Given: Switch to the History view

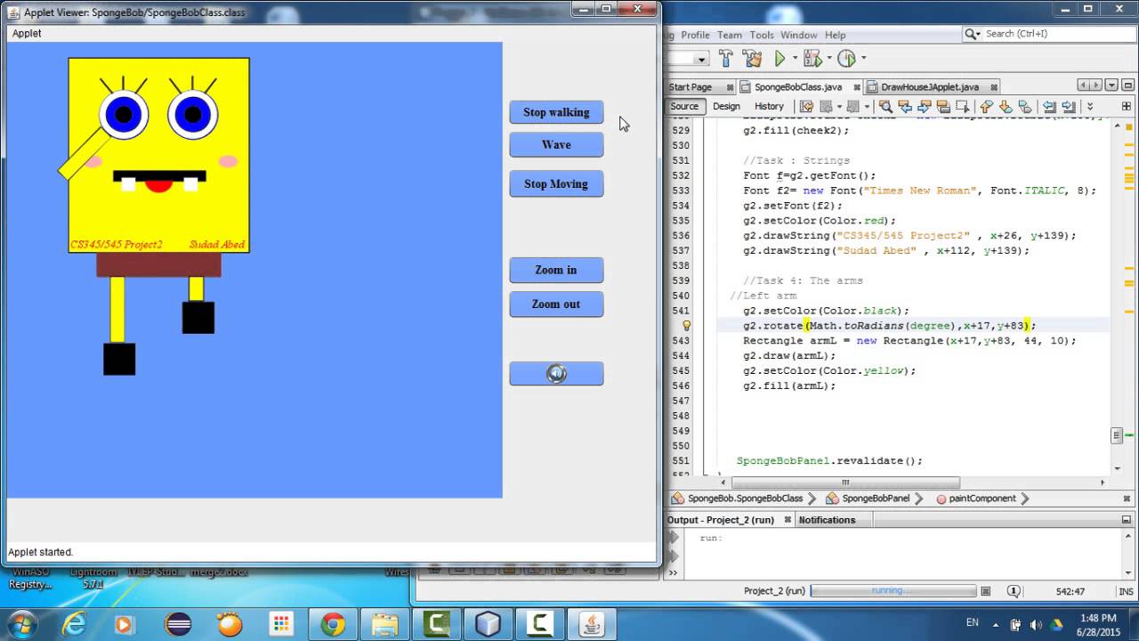Looking at the screenshot, I should coord(769,106).
